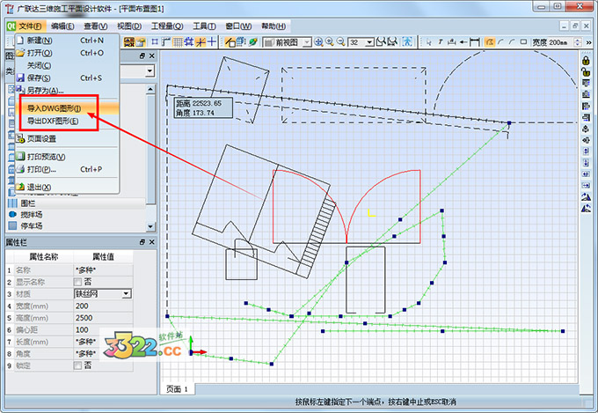Select the 停车场 item in component list
Viewport: 598px width, 413px height.
(32, 225)
